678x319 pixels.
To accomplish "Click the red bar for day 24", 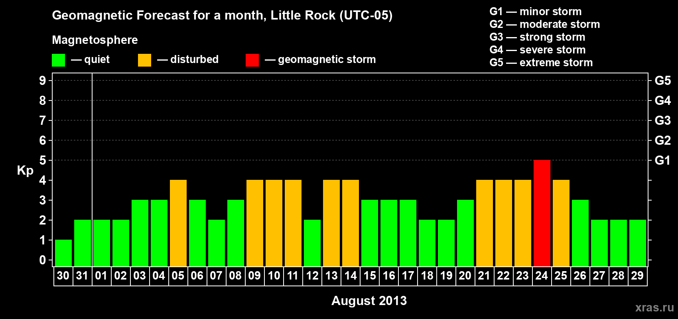I will pos(542,213).
